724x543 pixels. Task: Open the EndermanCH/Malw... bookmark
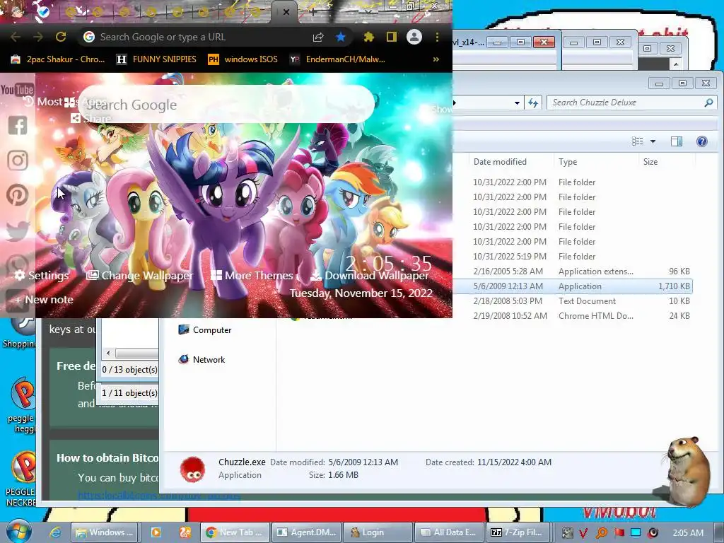click(x=337, y=59)
